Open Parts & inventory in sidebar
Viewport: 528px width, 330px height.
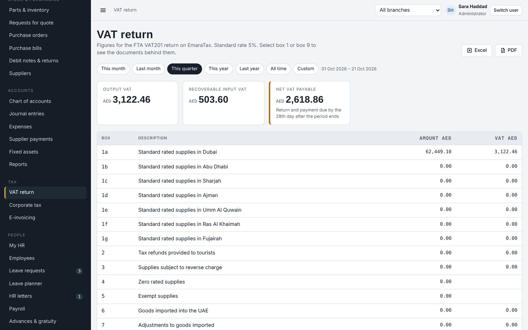[45, 10]
